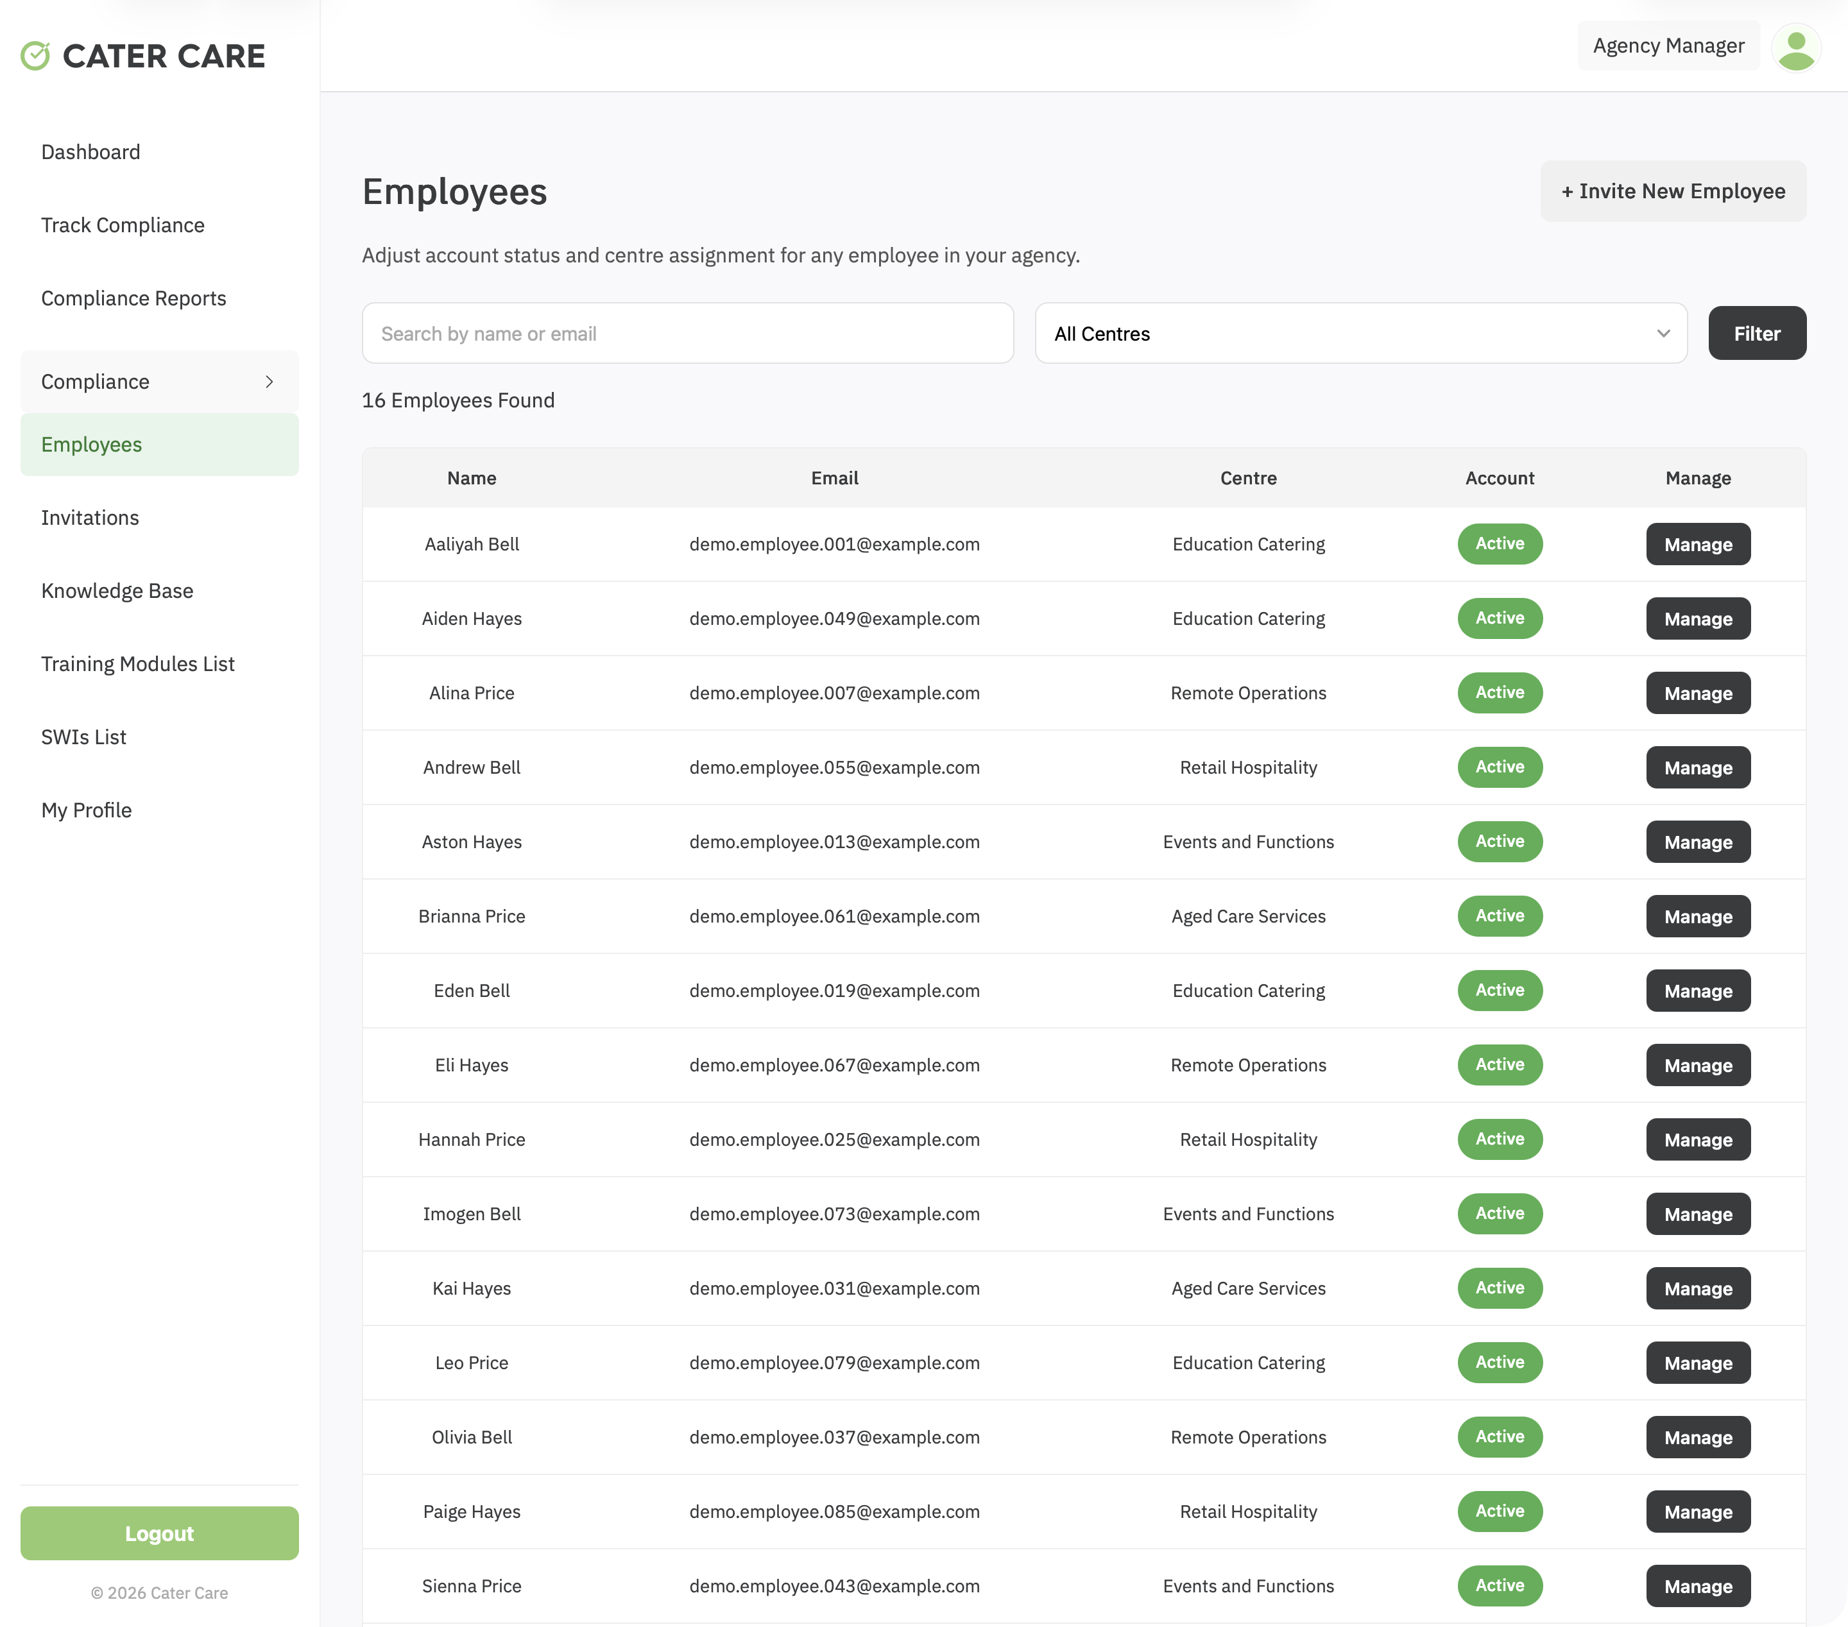
Task: Click the Filter button
Action: coord(1757,334)
